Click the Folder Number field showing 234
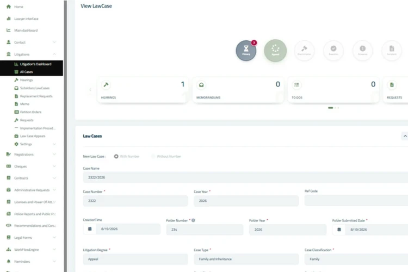The image size is (408, 272). click(x=205, y=230)
